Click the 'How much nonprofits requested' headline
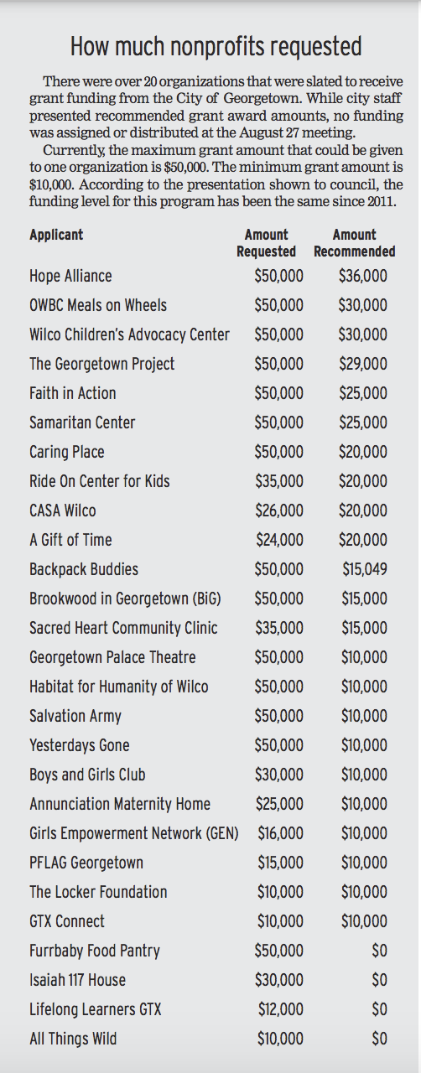Viewport: 421px width, 1073px height. click(216, 45)
